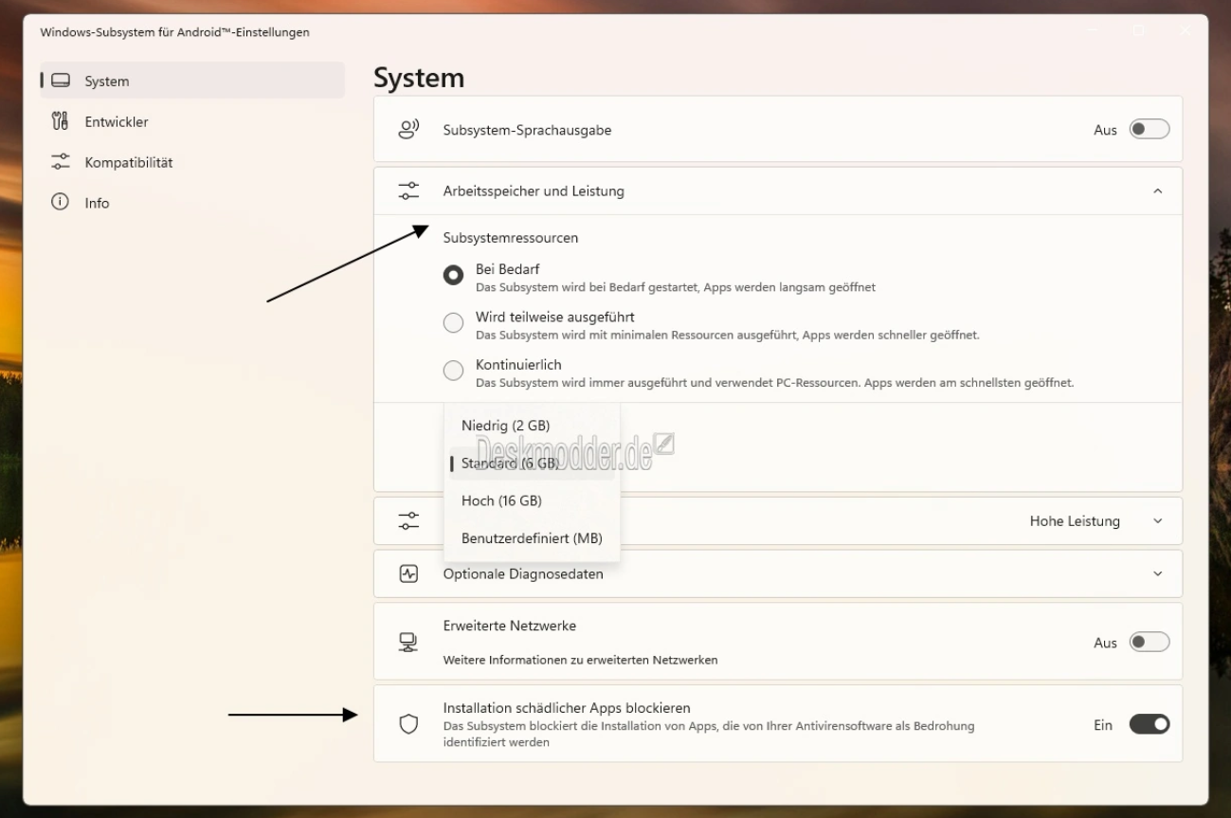Disable Installation schädlicher Apps blockieren toggle

click(1149, 725)
